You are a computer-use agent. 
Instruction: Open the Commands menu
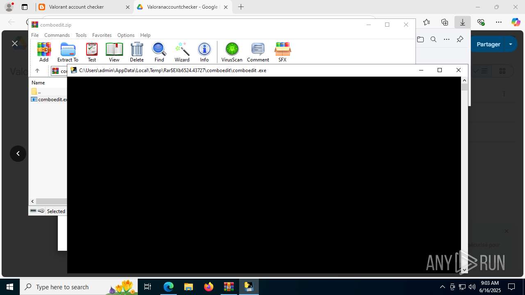pos(57,35)
